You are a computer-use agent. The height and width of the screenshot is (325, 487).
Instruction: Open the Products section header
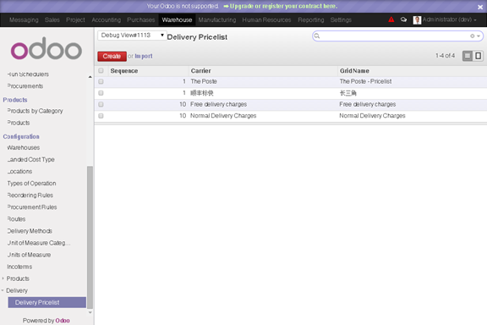pos(15,100)
